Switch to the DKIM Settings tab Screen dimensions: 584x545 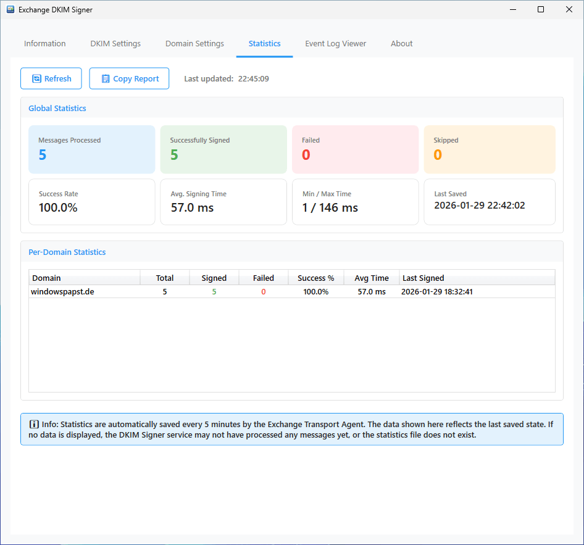coord(115,44)
